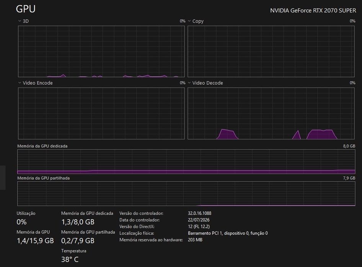This screenshot has width=362, height=267.
Task: Click driver version 32.0.16.1088
Action: [x=200, y=213]
